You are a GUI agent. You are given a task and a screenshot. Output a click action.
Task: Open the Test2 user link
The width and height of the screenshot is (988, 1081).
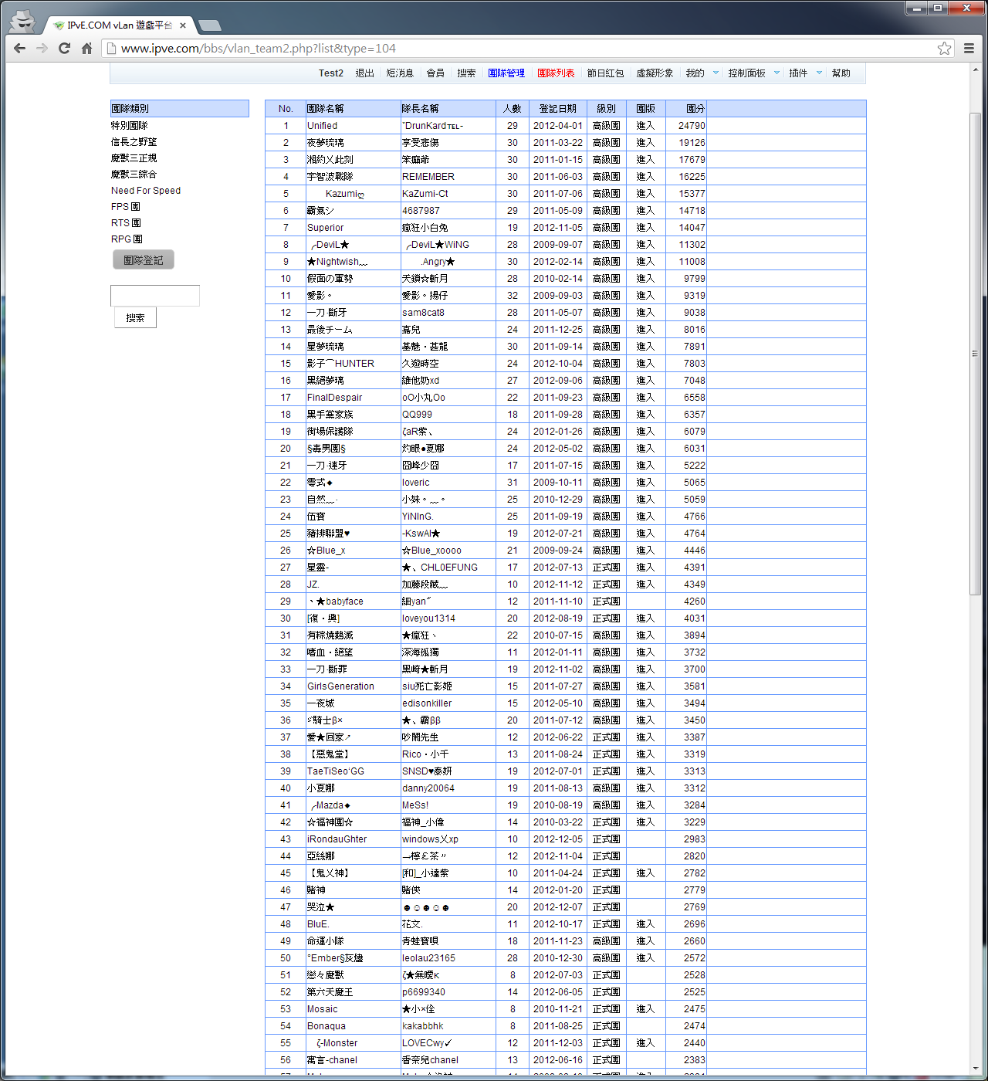[x=331, y=73]
